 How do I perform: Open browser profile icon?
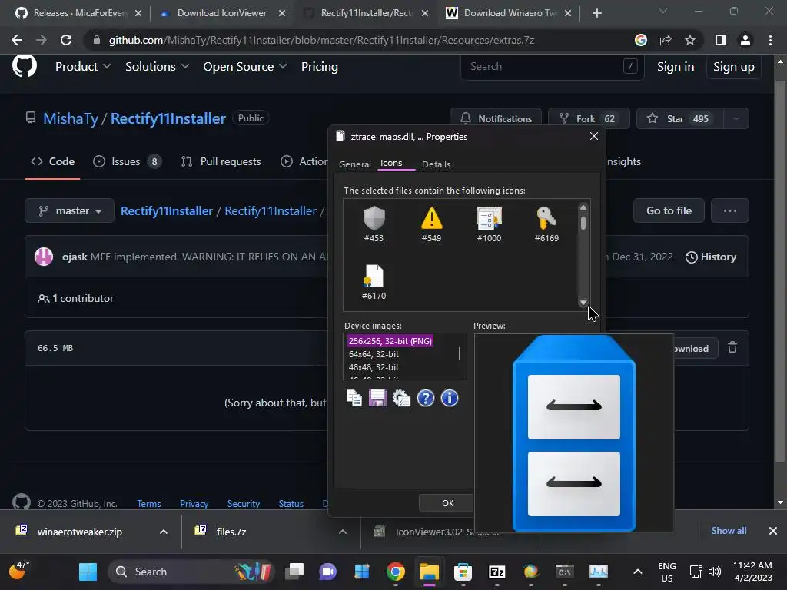coord(745,40)
